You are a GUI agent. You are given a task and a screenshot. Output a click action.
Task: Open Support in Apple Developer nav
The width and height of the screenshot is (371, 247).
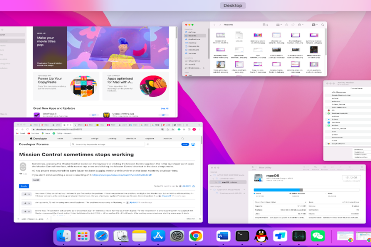149,138
